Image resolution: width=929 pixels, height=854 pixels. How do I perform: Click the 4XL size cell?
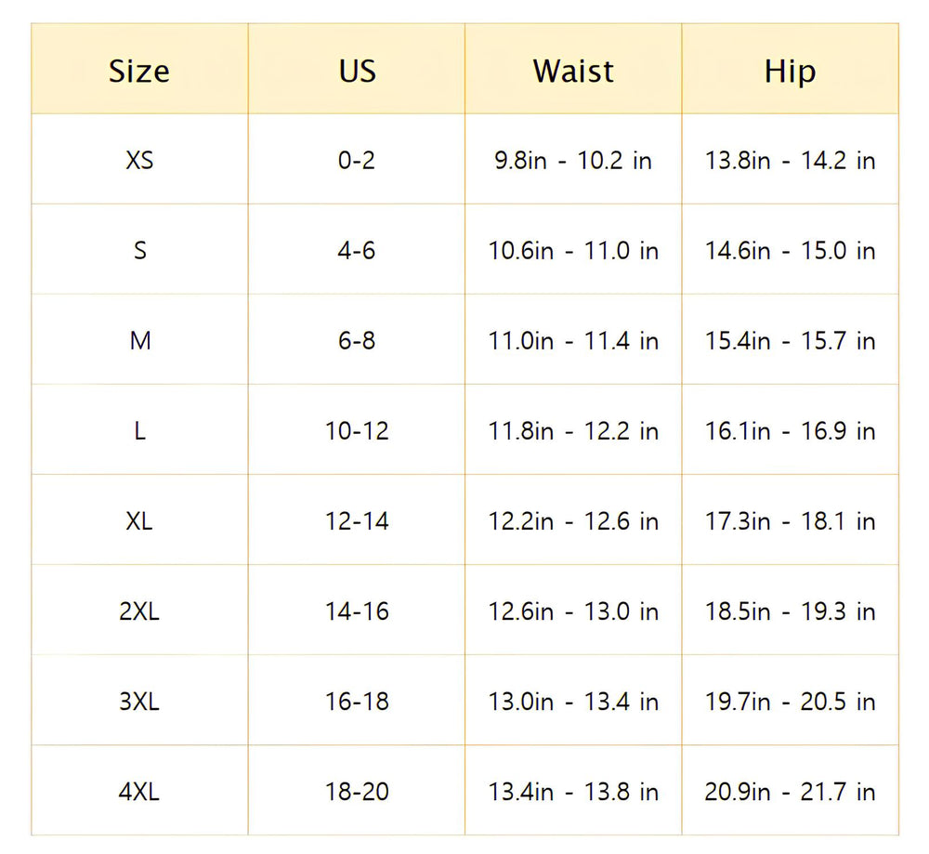click(139, 792)
